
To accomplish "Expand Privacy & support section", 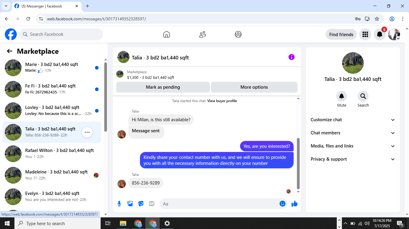I will [x=353, y=159].
